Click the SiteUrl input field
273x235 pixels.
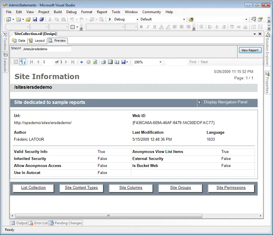click(47, 49)
